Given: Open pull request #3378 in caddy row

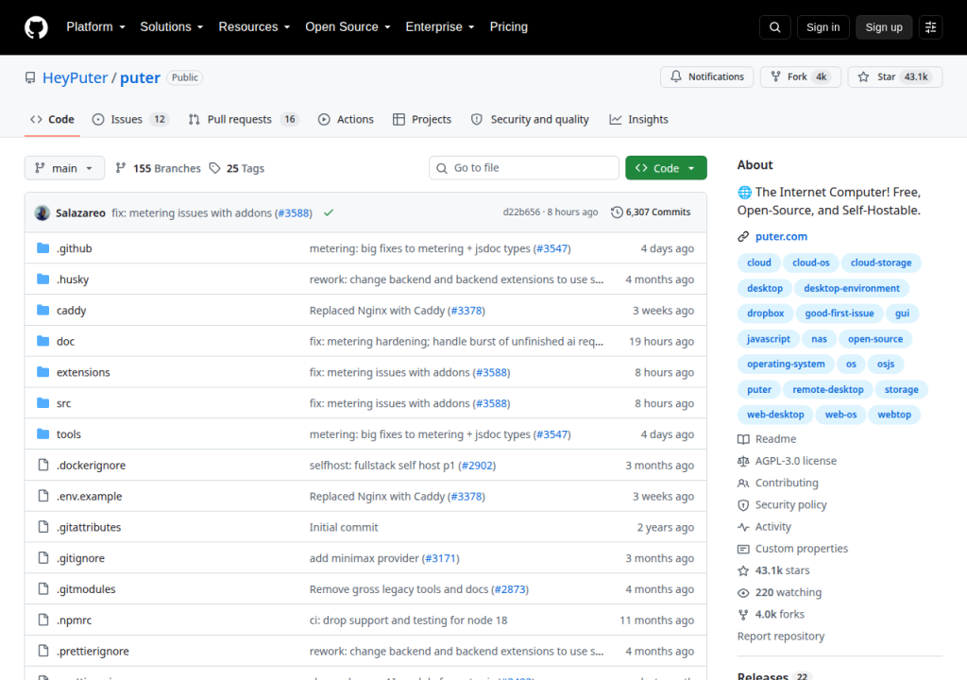Looking at the screenshot, I should click(467, 311).
